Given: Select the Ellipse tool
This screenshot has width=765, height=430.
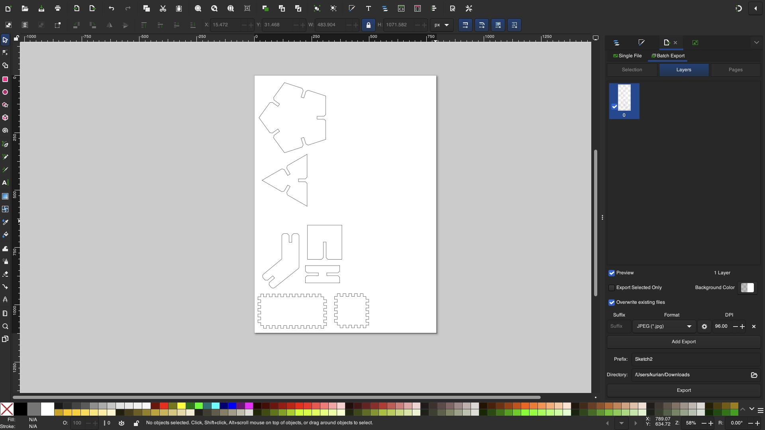Looking at the screenshot, I should (5, 92).
